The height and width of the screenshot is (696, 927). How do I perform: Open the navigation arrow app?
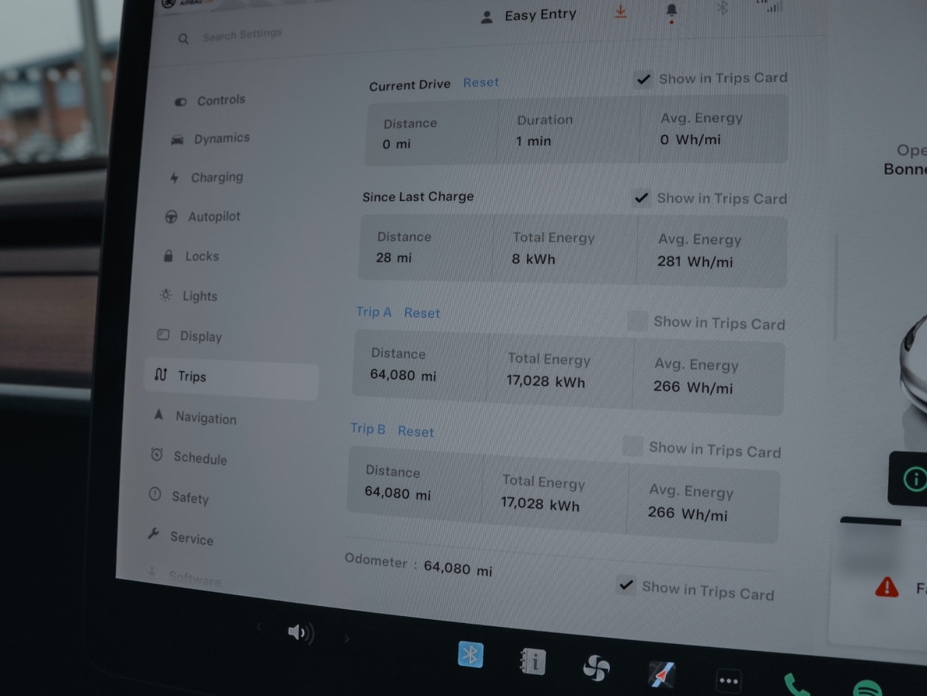coord(661,674)
